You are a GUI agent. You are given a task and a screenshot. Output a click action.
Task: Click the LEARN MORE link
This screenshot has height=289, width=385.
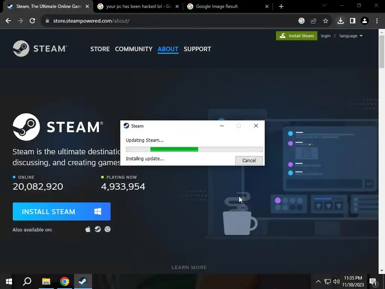pos(189,268)
